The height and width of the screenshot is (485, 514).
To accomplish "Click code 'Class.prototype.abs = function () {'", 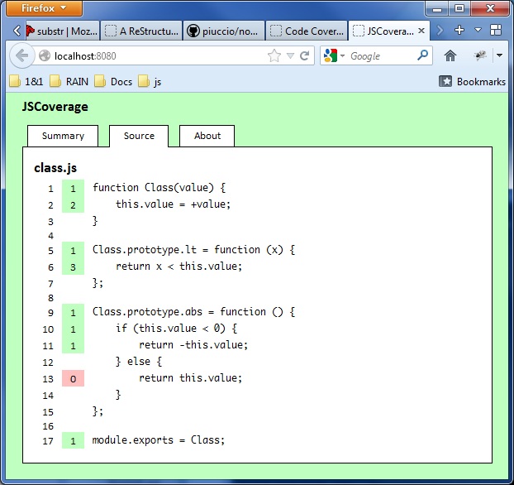I will click(x=193, y=312).
